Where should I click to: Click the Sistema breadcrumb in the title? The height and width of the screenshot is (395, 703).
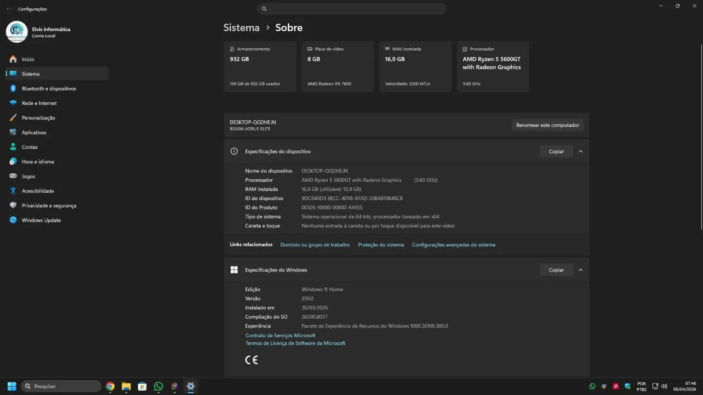pyautogui.click(x=241, y=27)
